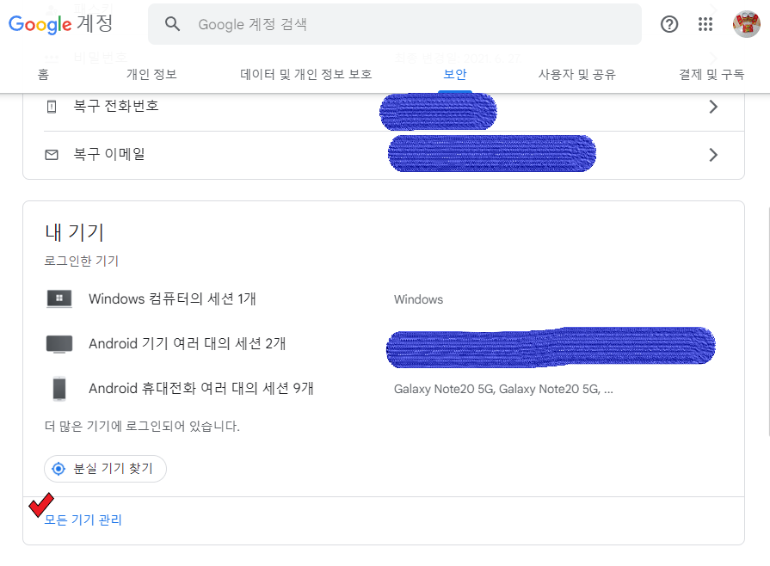Switch to the 개인 정보 tab
The image size is (770, 566).
click(x=151, y=74)
